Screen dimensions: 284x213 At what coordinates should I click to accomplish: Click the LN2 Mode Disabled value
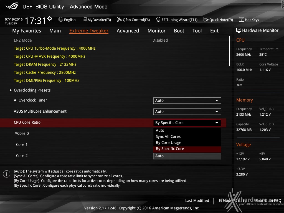[160, 40]
